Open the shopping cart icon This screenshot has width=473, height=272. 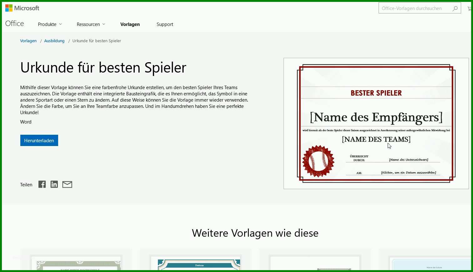coord(469,8)
